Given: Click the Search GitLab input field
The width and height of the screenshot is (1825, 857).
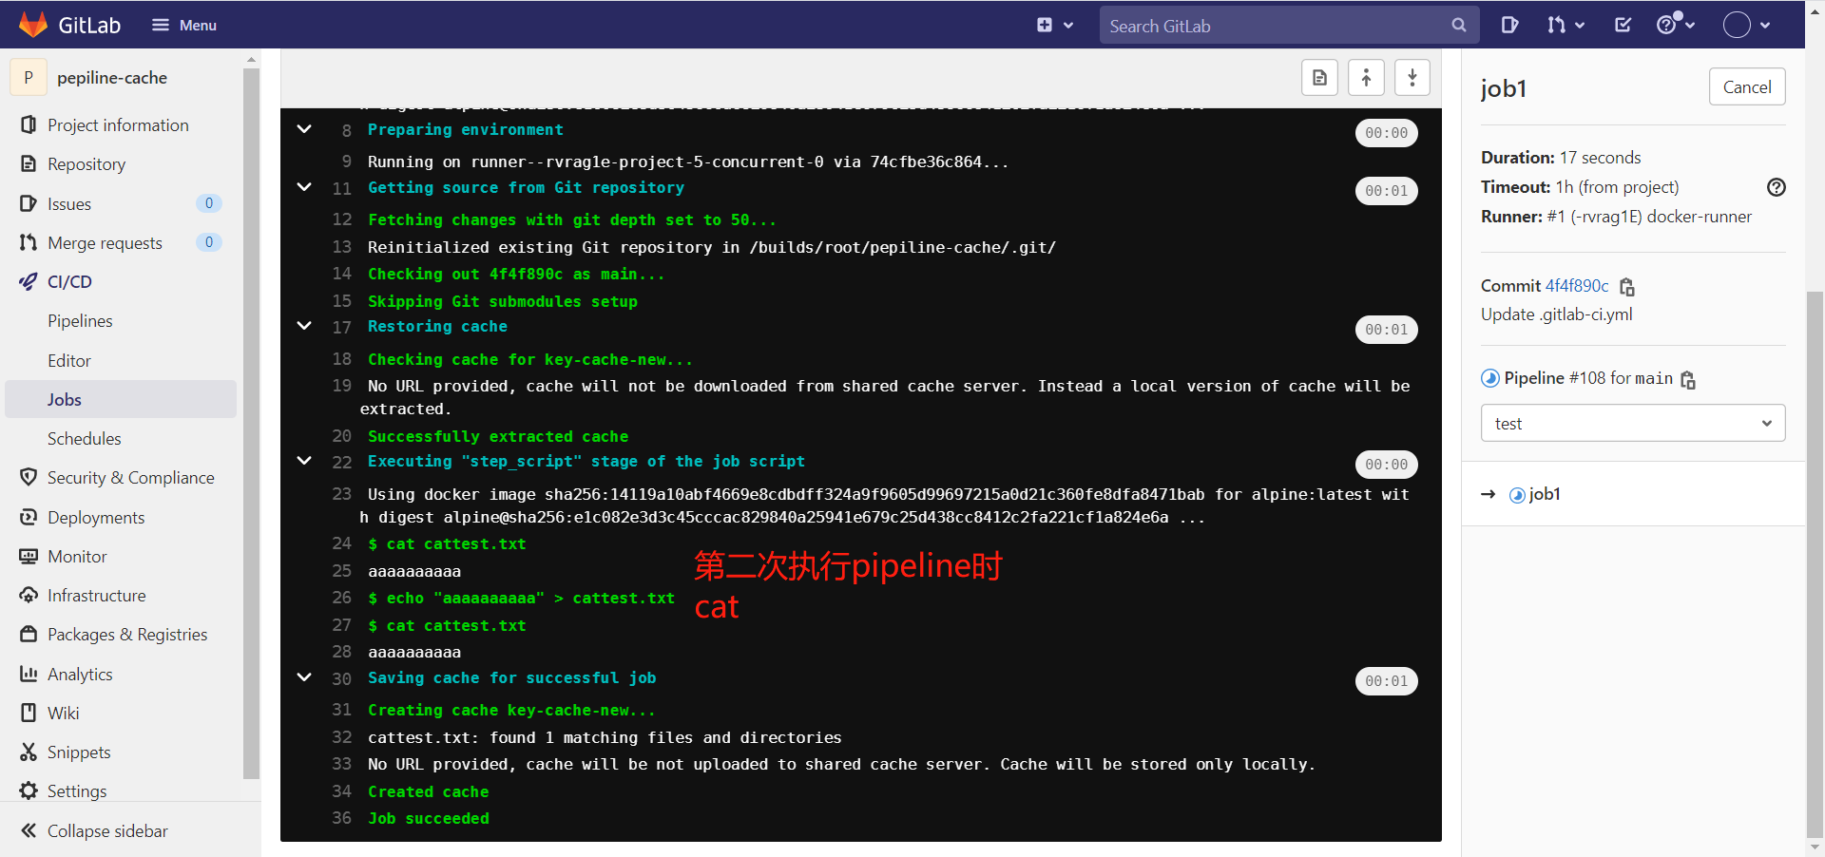Looking at the screenshot, I should (1274, 25).
